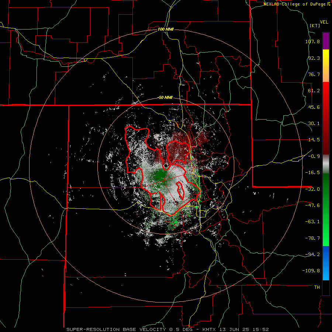
Task: Click the [KT] units label
Action: (315, 25)
